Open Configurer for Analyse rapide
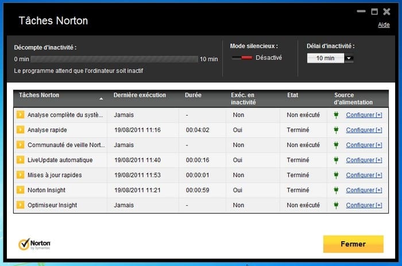 click(x=364, y=130)
